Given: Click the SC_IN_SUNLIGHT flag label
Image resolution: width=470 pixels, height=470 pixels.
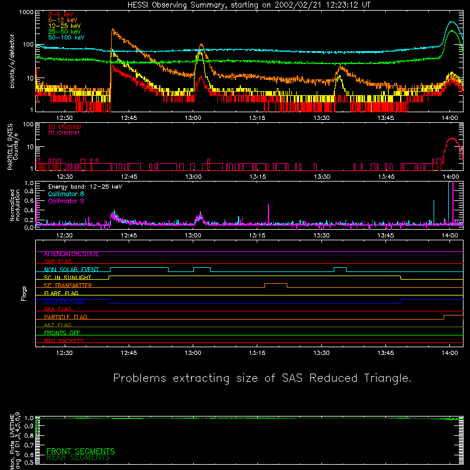Looking at the screenshot, I should click(x=68, y=277).
